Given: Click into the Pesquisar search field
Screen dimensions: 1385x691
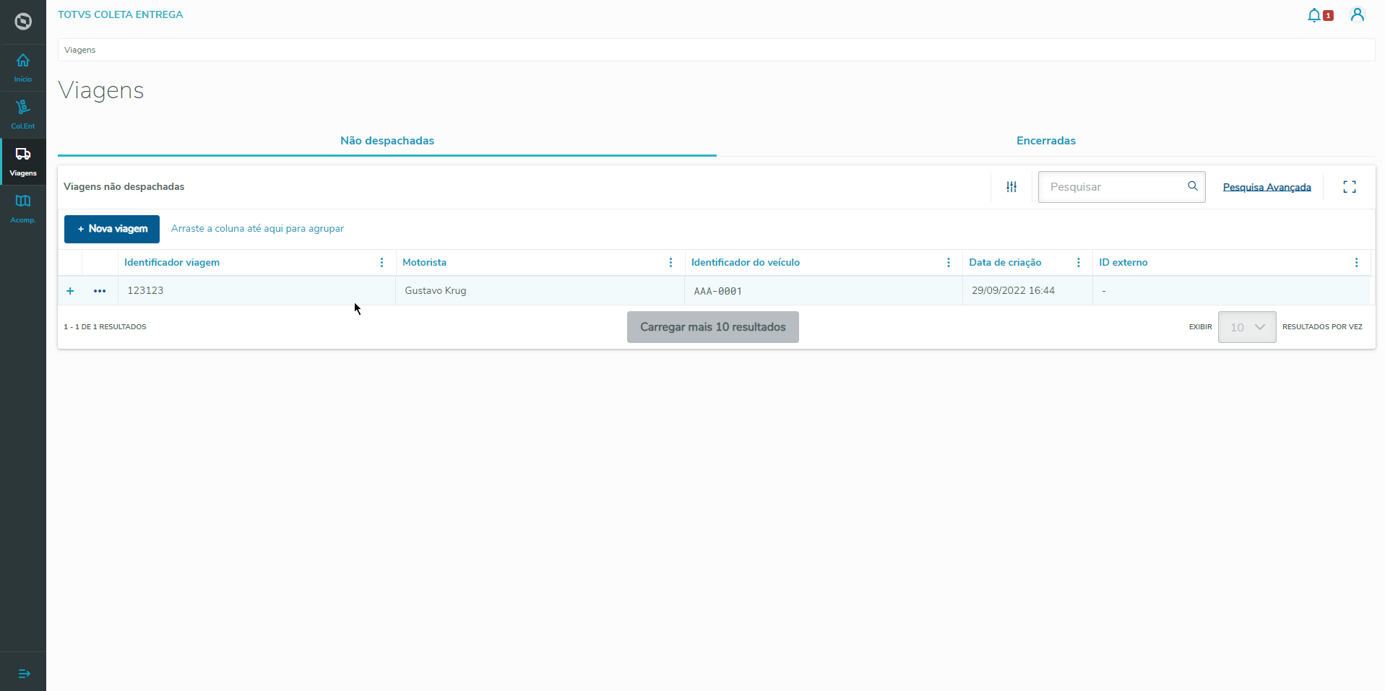Looking at the screenshot, I should click(1113, 187).
